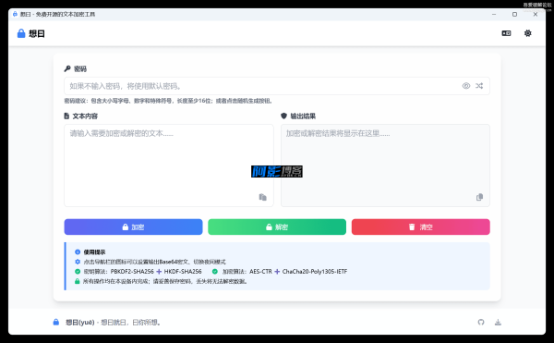Paste clipboard into text content box

pos(262,197)
